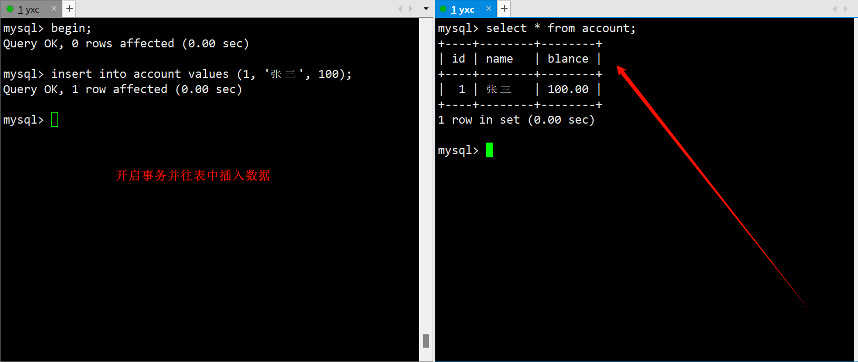The width and height of the screenshot is (858, 362).
Task: Click the green status dot on the left tab
Action: [x=9, y=9]
